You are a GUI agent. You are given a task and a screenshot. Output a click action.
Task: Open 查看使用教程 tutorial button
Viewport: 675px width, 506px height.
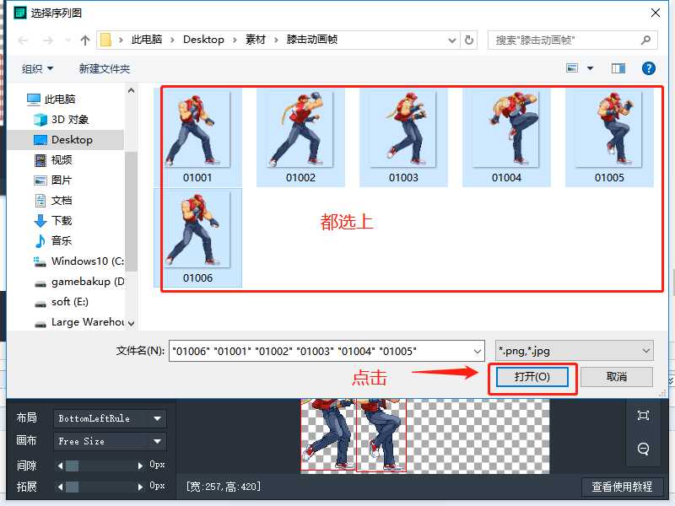point(622,487)
